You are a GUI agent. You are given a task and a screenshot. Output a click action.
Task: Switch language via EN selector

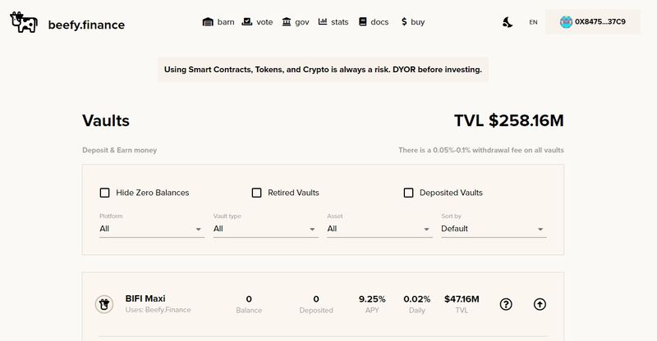[x=533, y=22]
